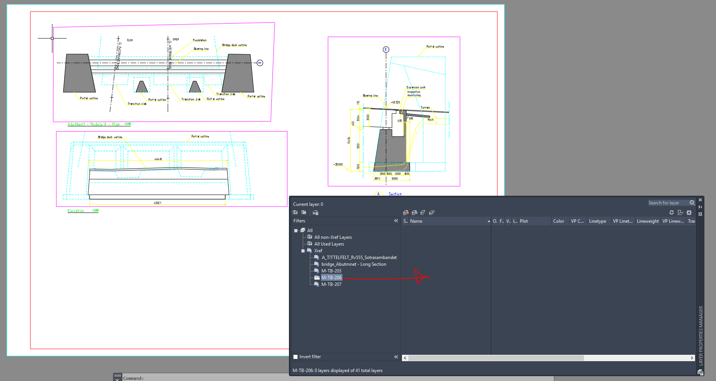Collapse the Filters pane
This screenshot has width=716, height=381.
coord(396,220)
